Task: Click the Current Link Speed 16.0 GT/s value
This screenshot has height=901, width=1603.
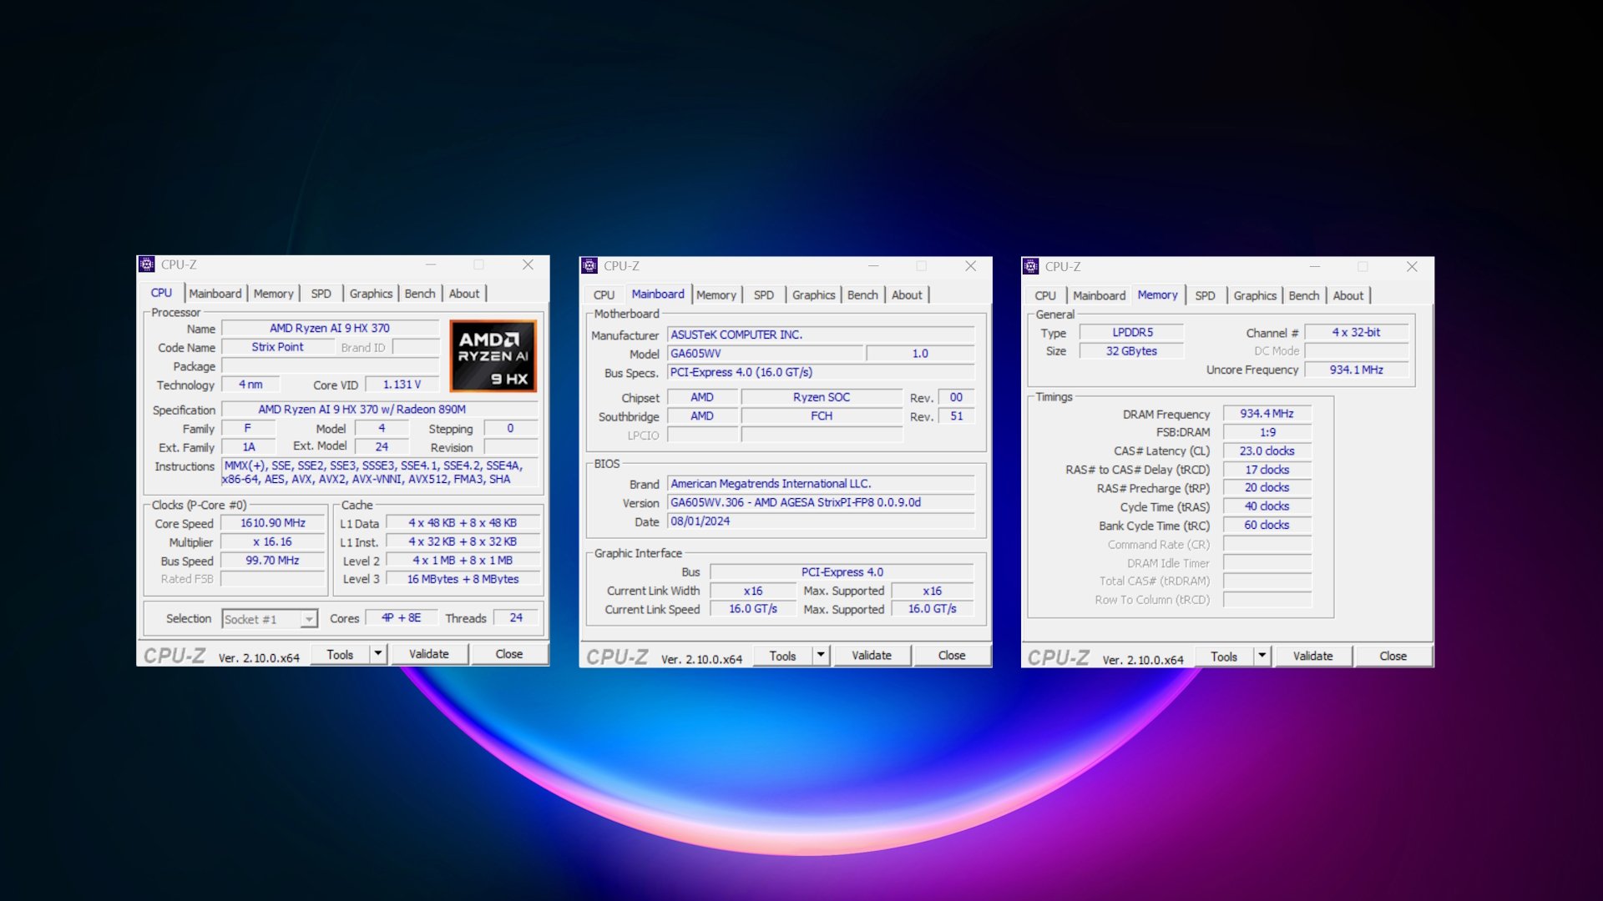Action: pos(753,609)
